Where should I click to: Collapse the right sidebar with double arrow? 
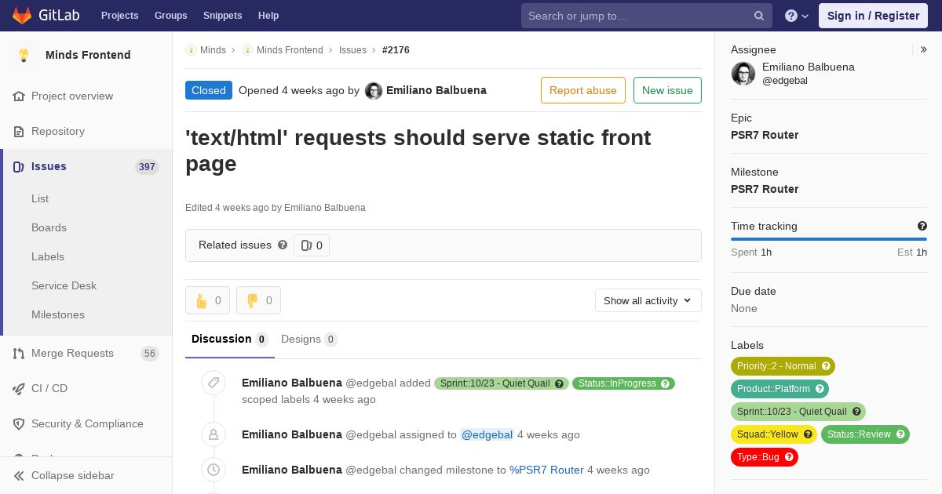924,49
